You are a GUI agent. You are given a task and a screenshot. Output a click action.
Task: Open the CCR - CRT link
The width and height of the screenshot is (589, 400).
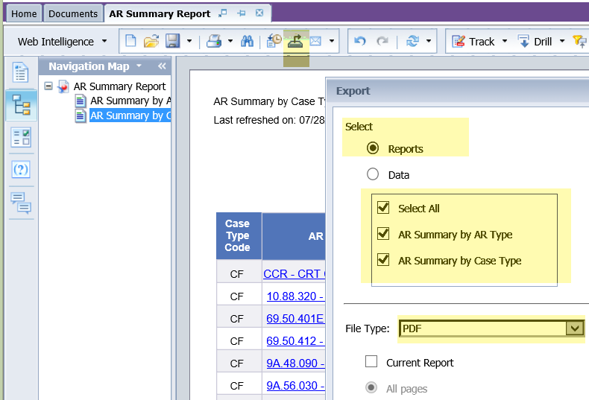(x=294, y=274)
